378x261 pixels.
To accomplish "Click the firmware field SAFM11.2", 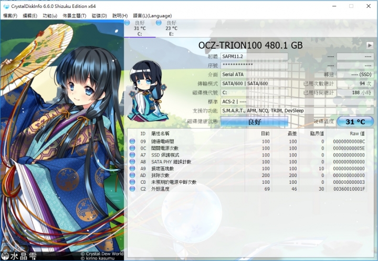I will 254,56.
